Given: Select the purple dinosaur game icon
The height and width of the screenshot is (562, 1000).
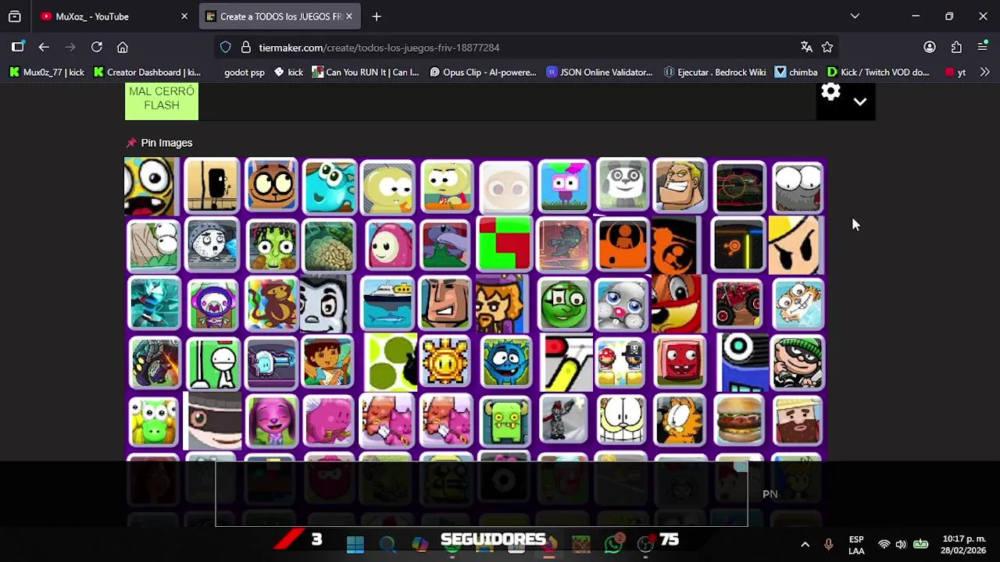Looking at the screenshot, I should point(447,245).
